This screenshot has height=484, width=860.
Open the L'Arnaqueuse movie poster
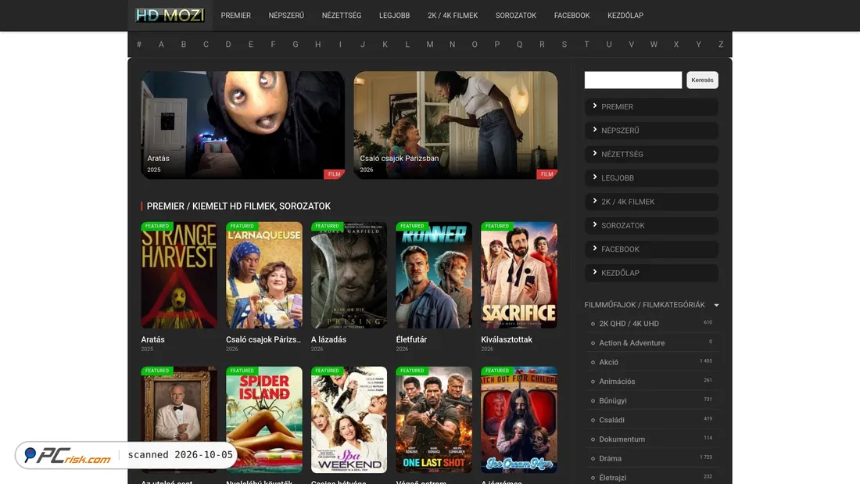point(263,275)
